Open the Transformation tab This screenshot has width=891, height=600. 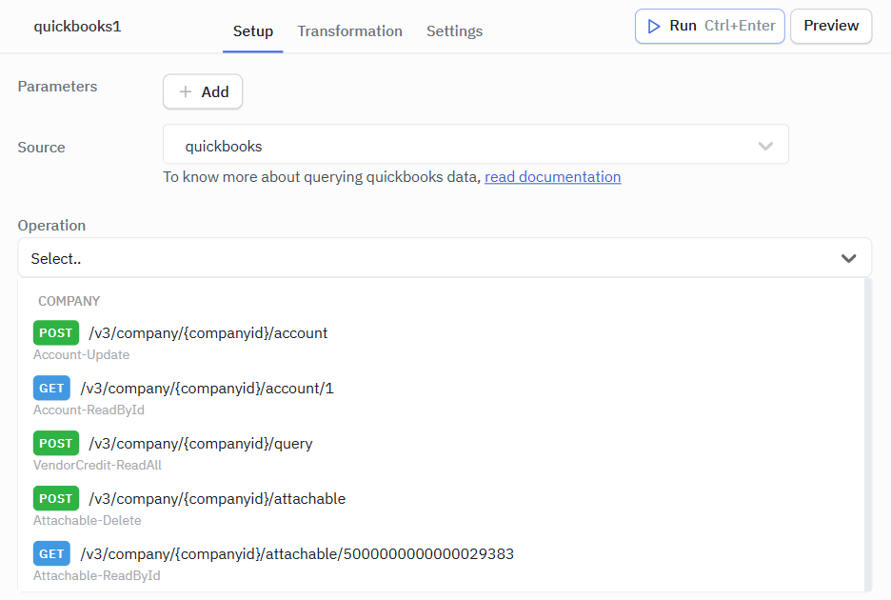(x=350, y=30)
